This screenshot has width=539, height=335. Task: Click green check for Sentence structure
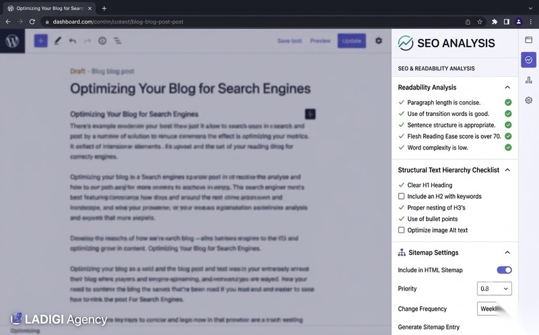pos(508,125)
